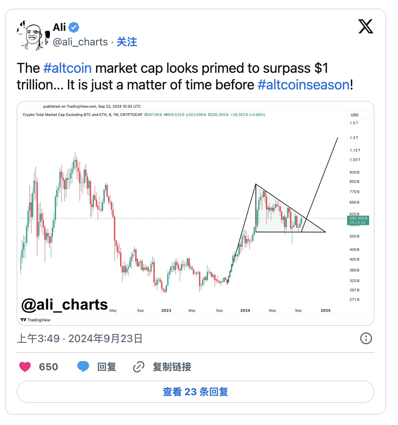This screenshot has height=425, width=398.
Task: Click the 回复 label
Action: tap(106, 367)
